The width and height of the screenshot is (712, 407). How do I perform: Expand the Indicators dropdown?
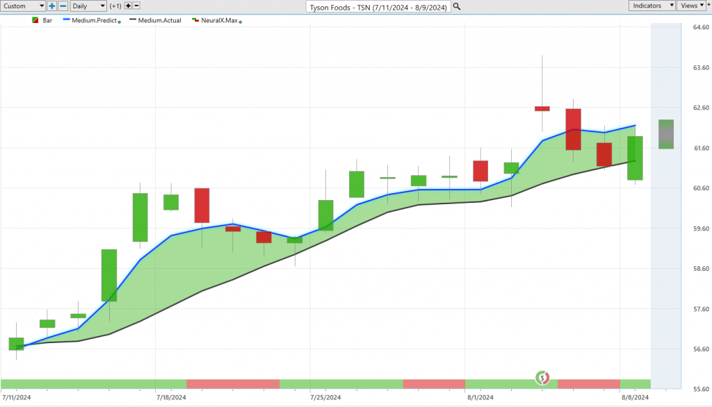pyautogui.click(x=652, y=6)
